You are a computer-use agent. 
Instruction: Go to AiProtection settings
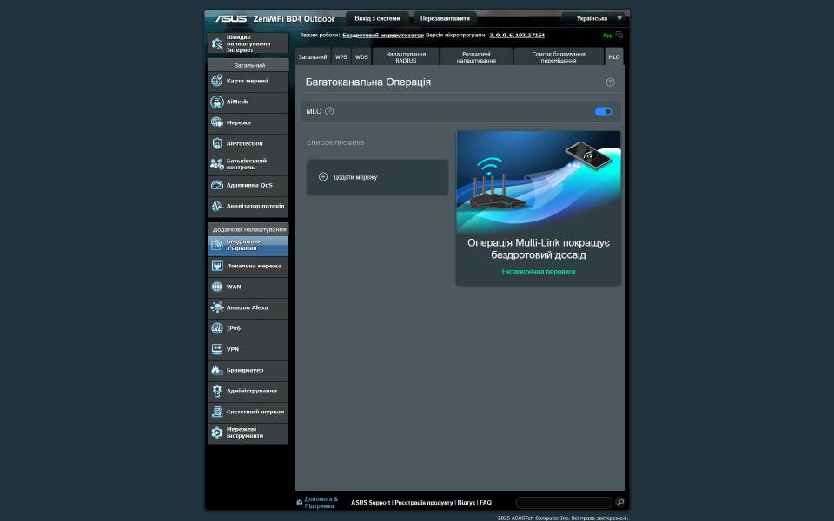(248, 143)
